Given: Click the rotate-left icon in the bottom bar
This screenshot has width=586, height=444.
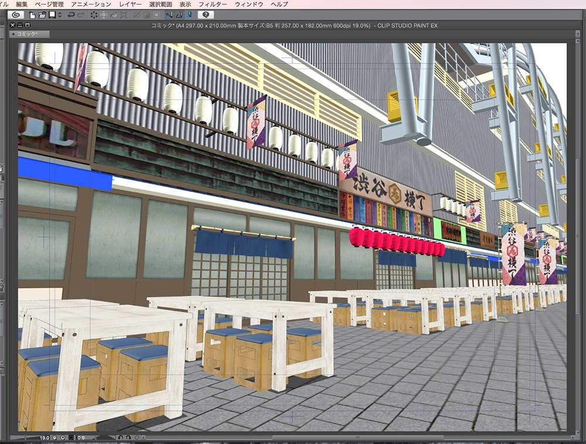Looking at the screenshot, I should point(121,438).
